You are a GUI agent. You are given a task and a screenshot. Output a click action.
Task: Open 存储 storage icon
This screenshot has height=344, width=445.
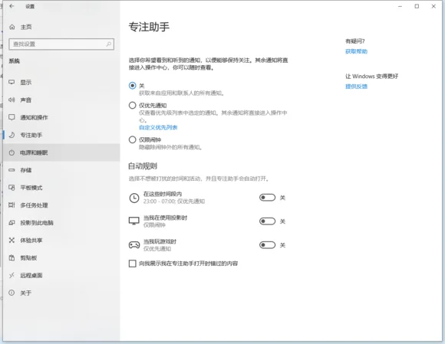pyautogui.click(x=12, y=170)
